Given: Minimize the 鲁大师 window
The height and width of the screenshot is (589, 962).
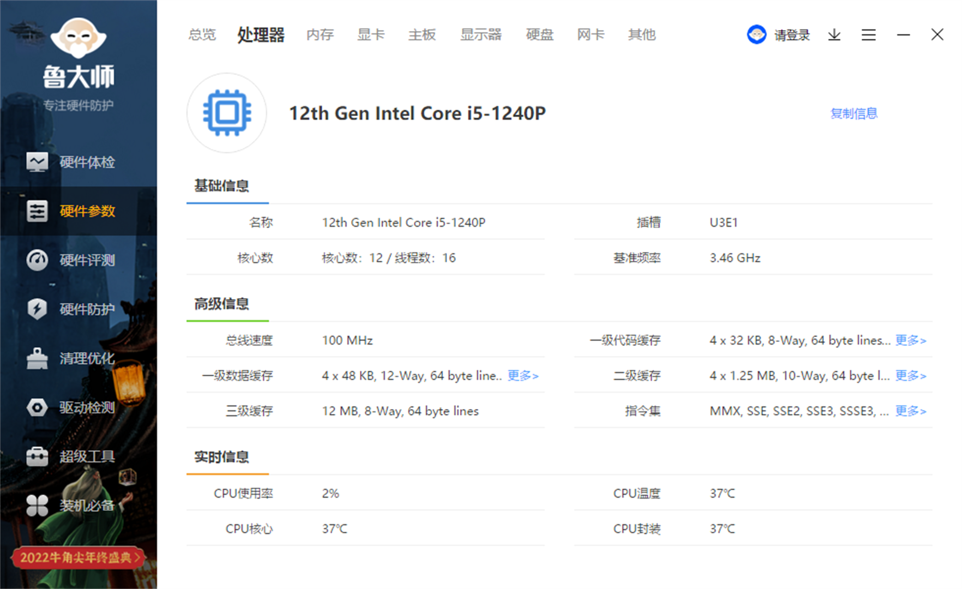Looking at the screenshot, I should (x=904, y=35).
